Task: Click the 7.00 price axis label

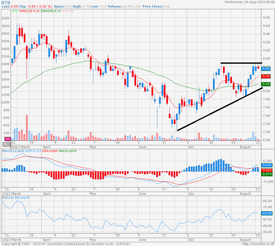Action: click(266, 132)
